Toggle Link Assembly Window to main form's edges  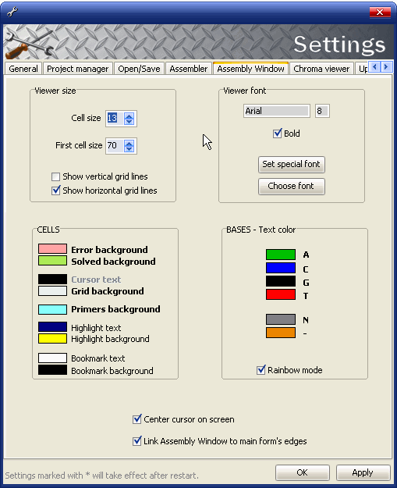pos(136,441)
